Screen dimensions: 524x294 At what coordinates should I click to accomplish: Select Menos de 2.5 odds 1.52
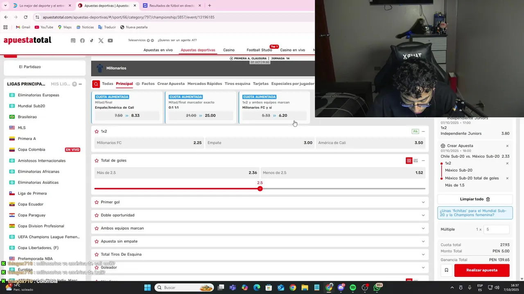click(x=343, y=173)
